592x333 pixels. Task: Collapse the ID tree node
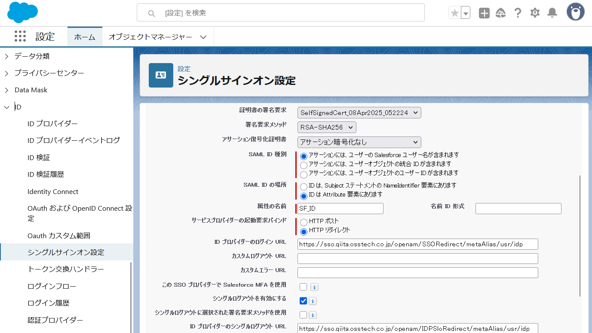pos(6,107)
